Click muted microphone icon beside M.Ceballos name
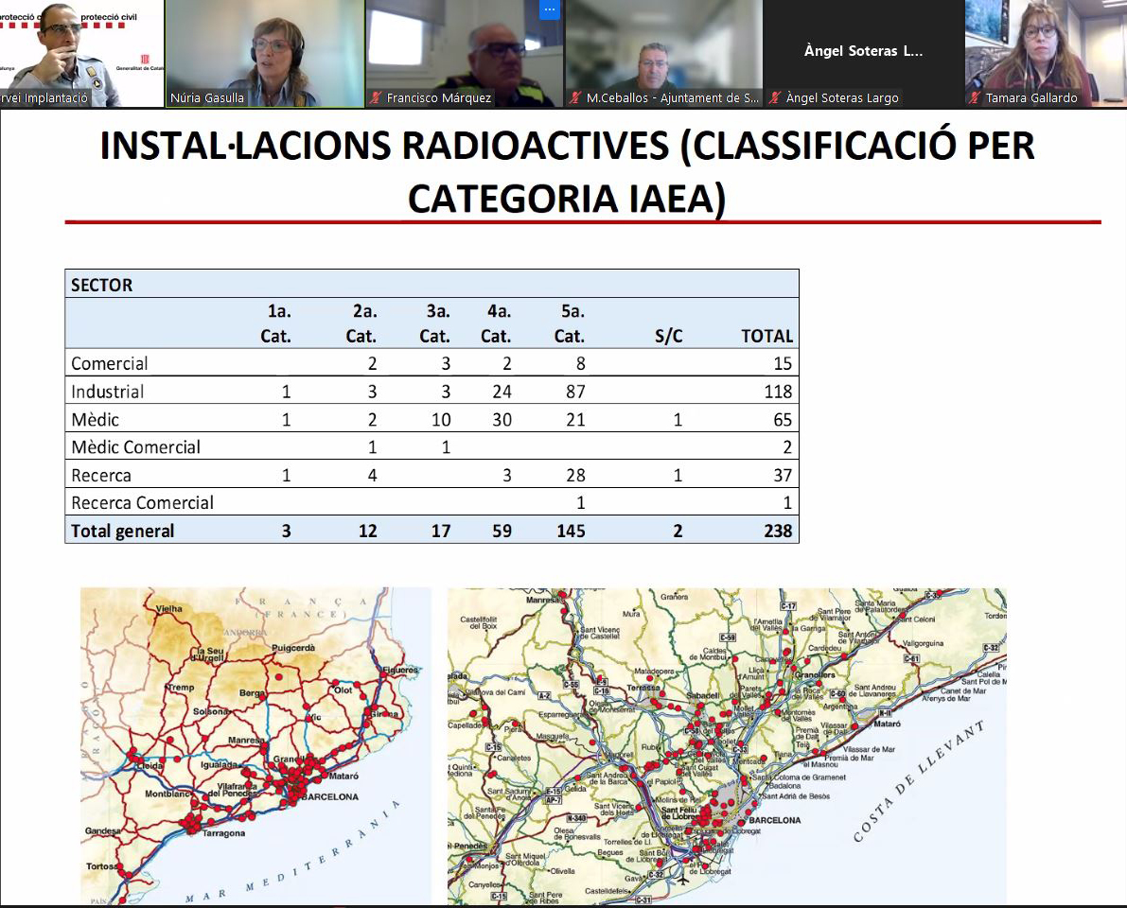This screenshot has width=1127, height=908. coord(575,97)
